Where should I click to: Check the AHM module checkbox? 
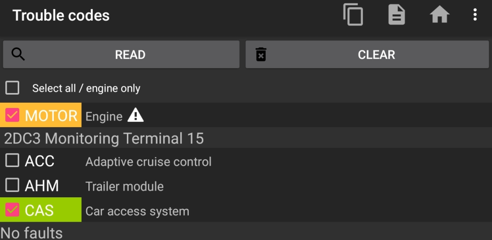[12, 185]
